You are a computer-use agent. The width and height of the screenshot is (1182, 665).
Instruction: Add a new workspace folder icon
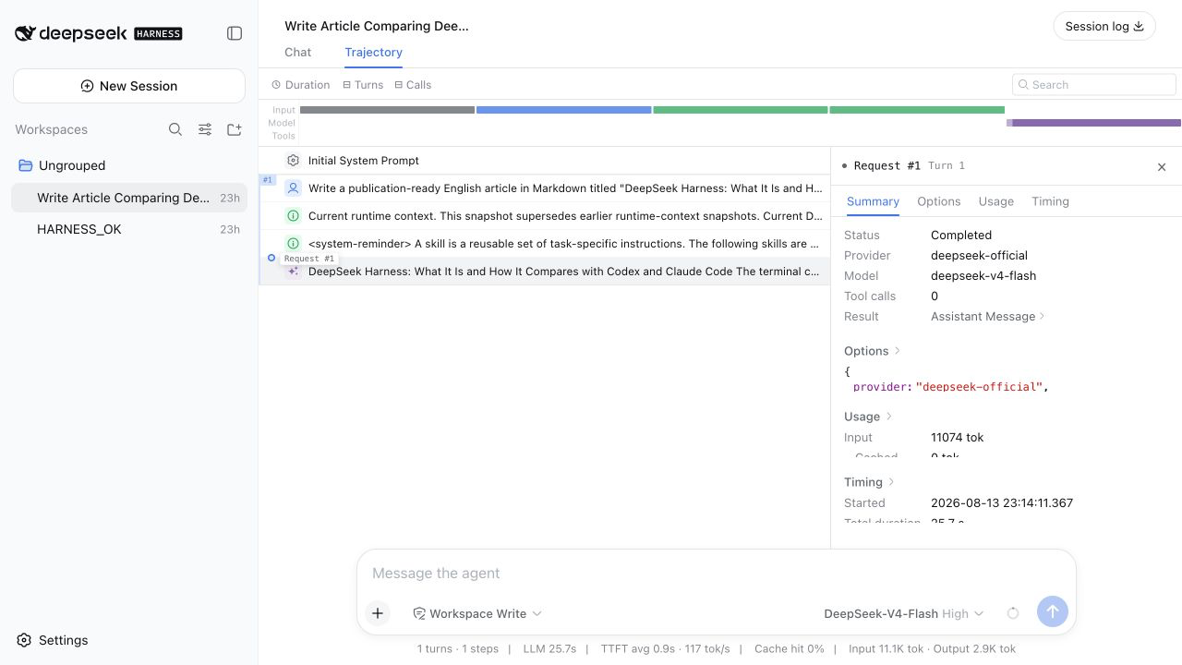pos(235,129)
